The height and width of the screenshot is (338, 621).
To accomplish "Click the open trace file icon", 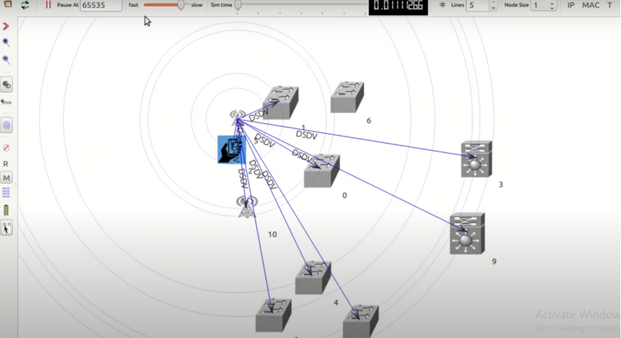I will click(8, 4).
